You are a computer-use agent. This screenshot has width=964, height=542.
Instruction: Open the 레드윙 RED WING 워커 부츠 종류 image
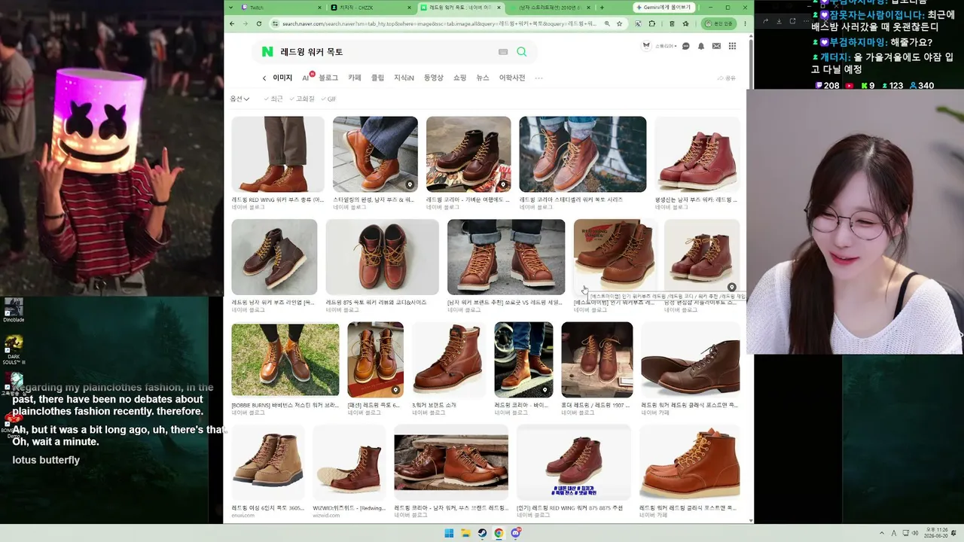coord(278,154)
